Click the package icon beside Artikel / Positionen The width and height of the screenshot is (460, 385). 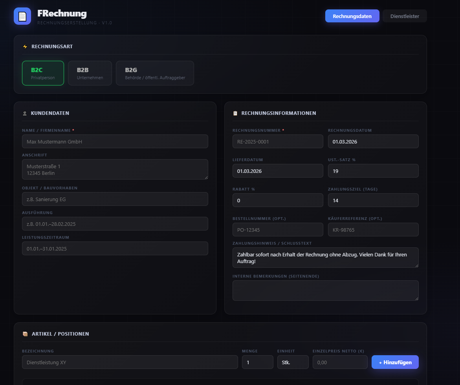(x=25, y=334)
